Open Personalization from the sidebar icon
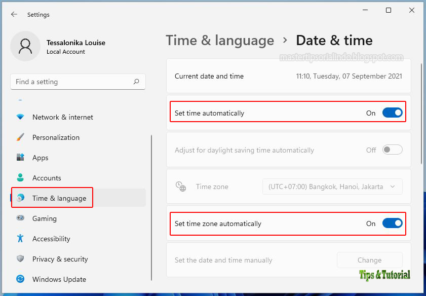Viewport: 426px width, 296px height. coord(20,137)
